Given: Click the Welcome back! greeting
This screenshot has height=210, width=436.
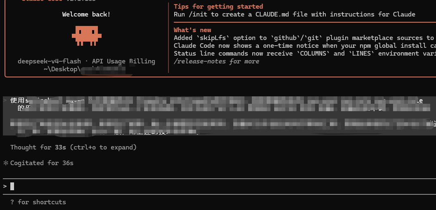Looking at the screenshot, I should tap(86, 14).
